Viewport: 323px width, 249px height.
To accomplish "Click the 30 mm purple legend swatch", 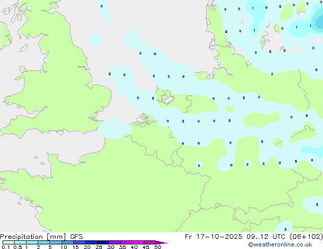I will pos(115,242).
